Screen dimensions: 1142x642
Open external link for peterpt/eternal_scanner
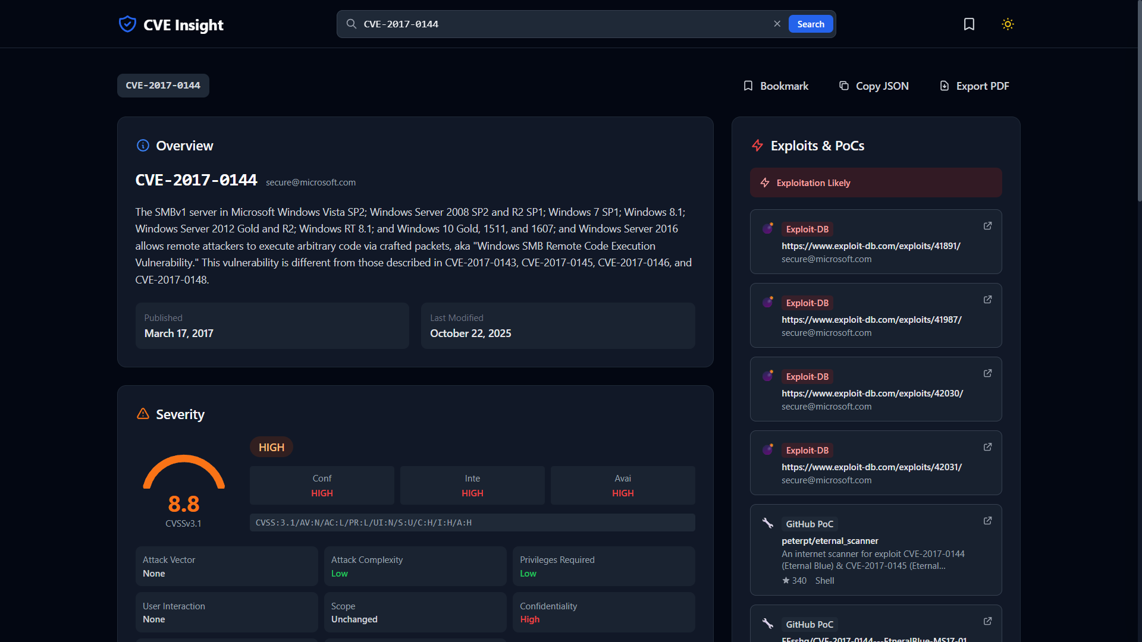(987, 521)
